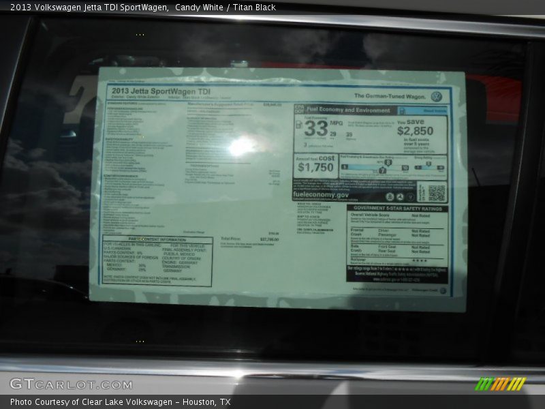Click the photo caption '2013 Volkswagen Jetta TDI SportWagen'
545x409 pixels.
point(89,7)
